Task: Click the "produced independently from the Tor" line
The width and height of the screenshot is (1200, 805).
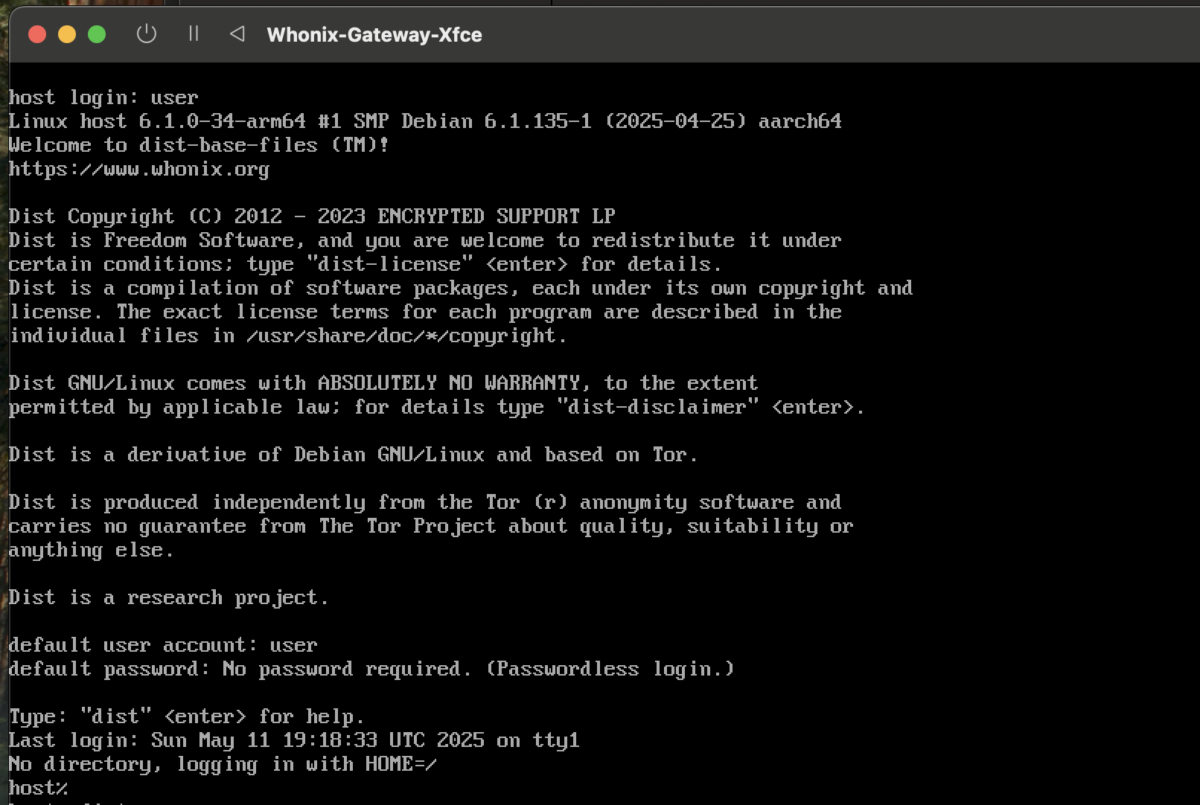Action: click(425, 502)
